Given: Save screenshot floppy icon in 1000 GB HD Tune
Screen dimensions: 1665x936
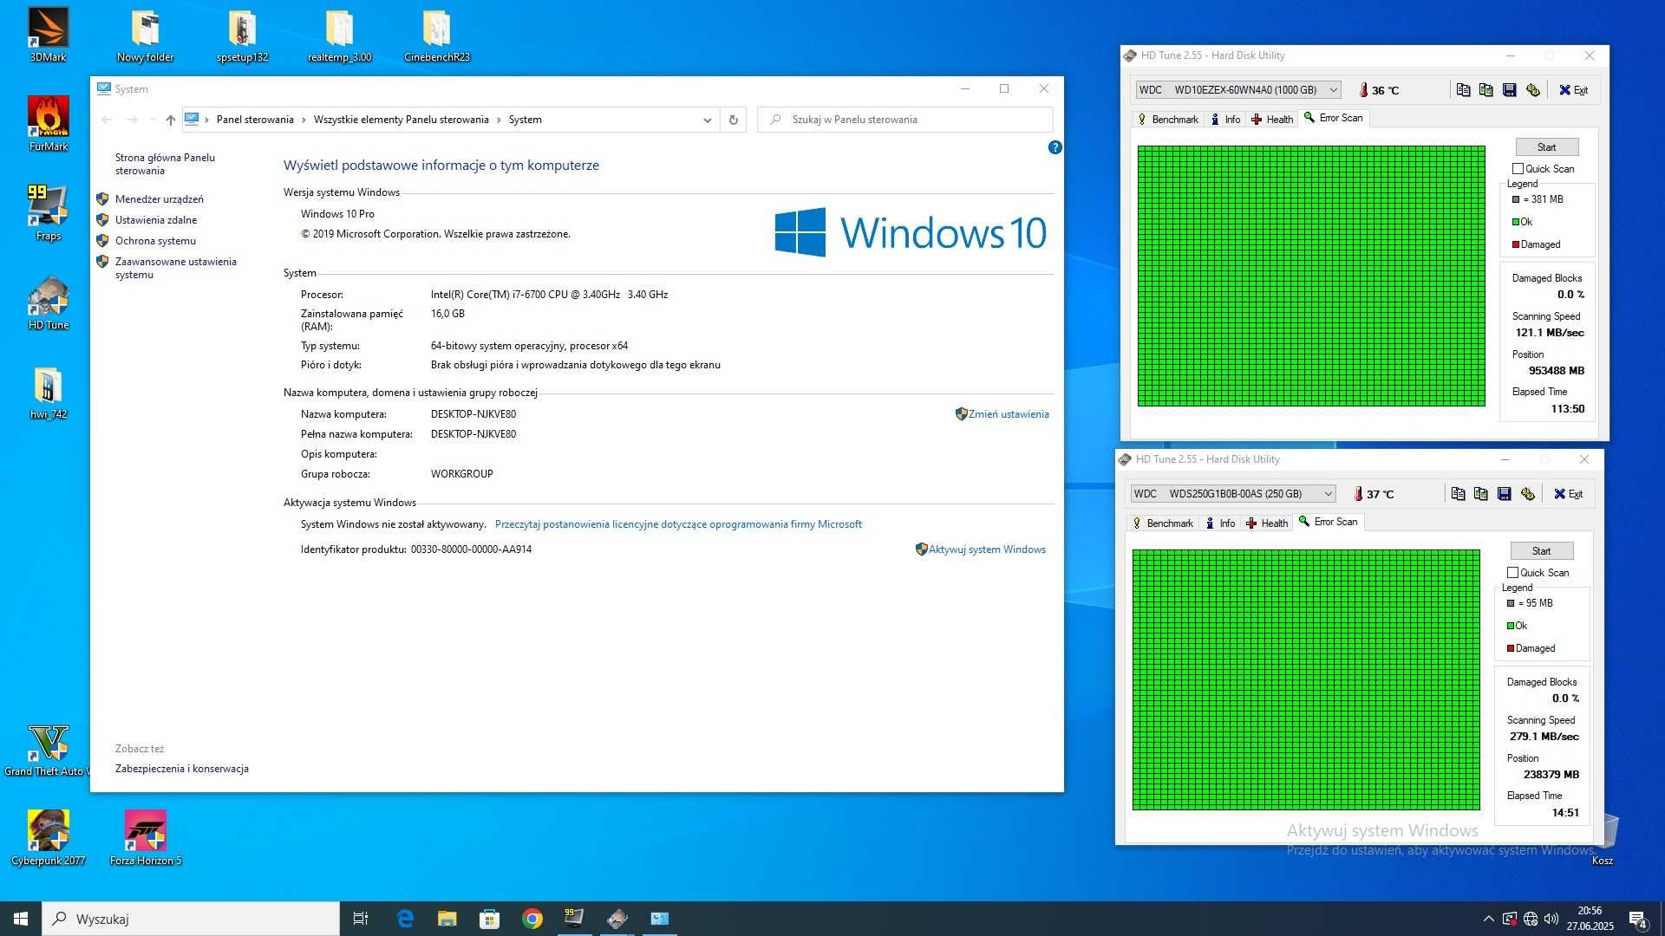Looking at the screenshot, I should pos(1510,90).
